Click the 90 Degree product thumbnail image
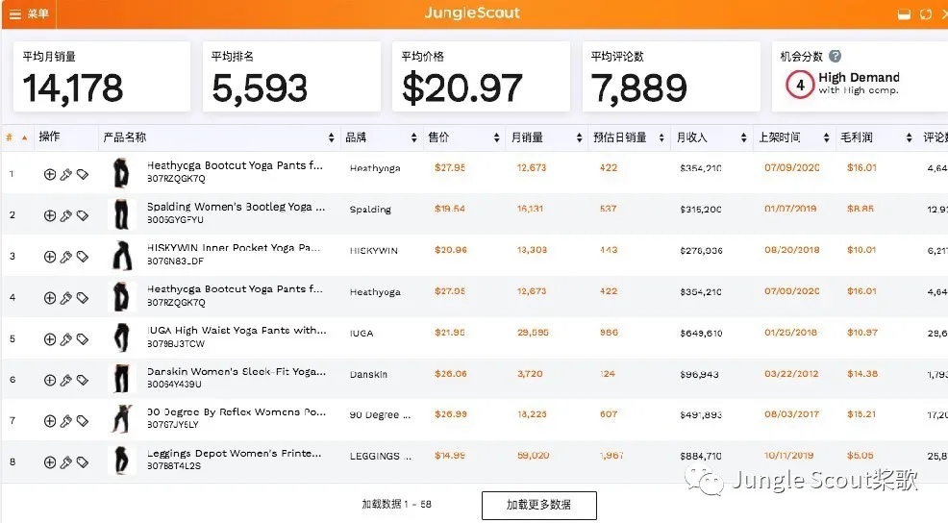948x523 pixels. (121, 419)
